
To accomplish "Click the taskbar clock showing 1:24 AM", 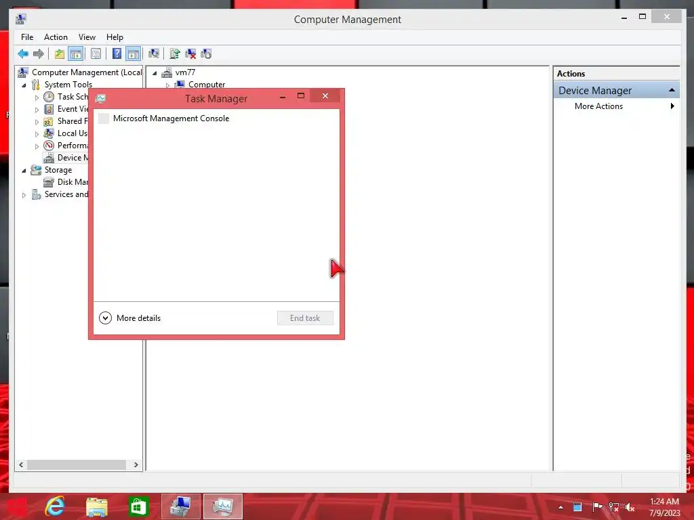I will (x=664, y=507).
